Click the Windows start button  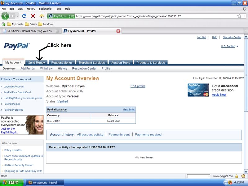(x=11, y=183)
